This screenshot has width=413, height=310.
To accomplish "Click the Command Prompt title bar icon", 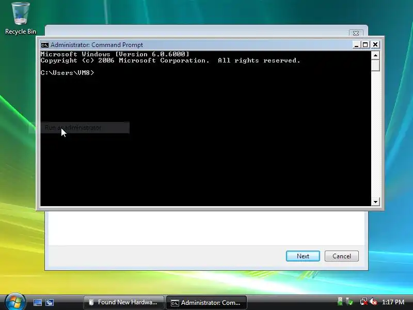I will click(45, 45).
